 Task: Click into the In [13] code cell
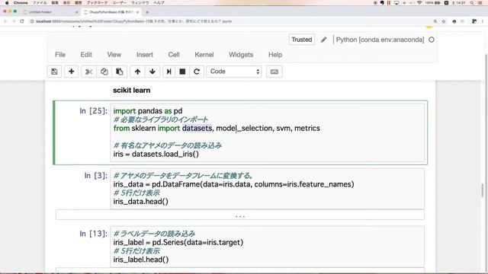[267, 247]
